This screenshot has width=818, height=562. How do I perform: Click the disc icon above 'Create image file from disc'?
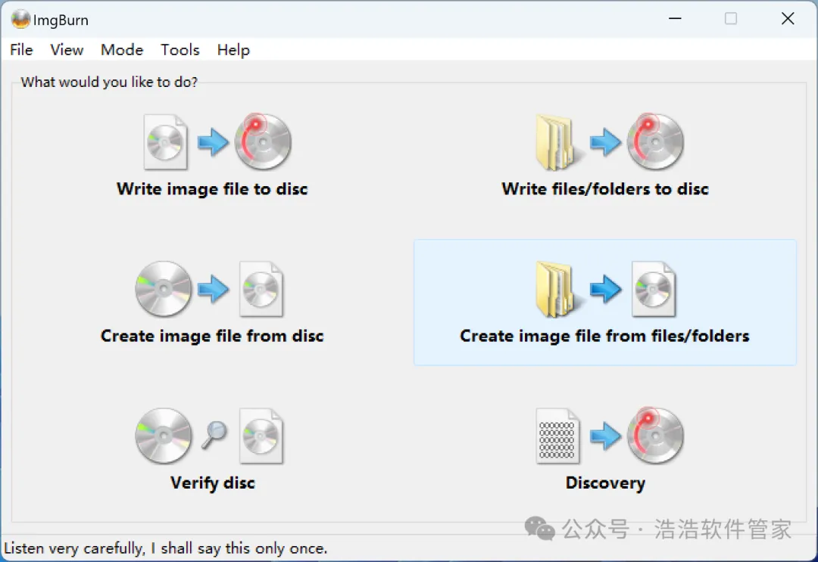pyautogui.click(x=164, y=289)
